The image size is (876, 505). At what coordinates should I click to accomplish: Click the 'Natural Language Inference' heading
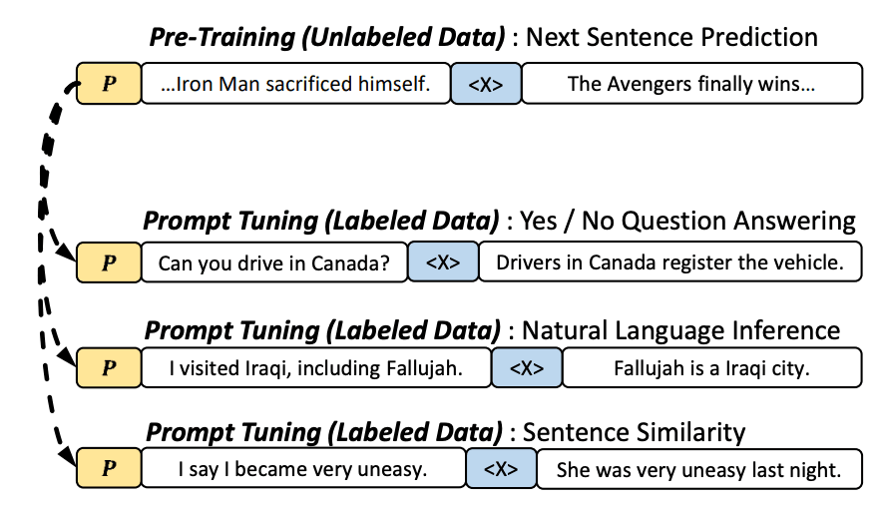[x=681, y=328]
